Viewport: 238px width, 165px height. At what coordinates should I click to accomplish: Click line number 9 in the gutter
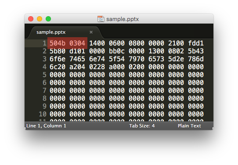(44, 106)
